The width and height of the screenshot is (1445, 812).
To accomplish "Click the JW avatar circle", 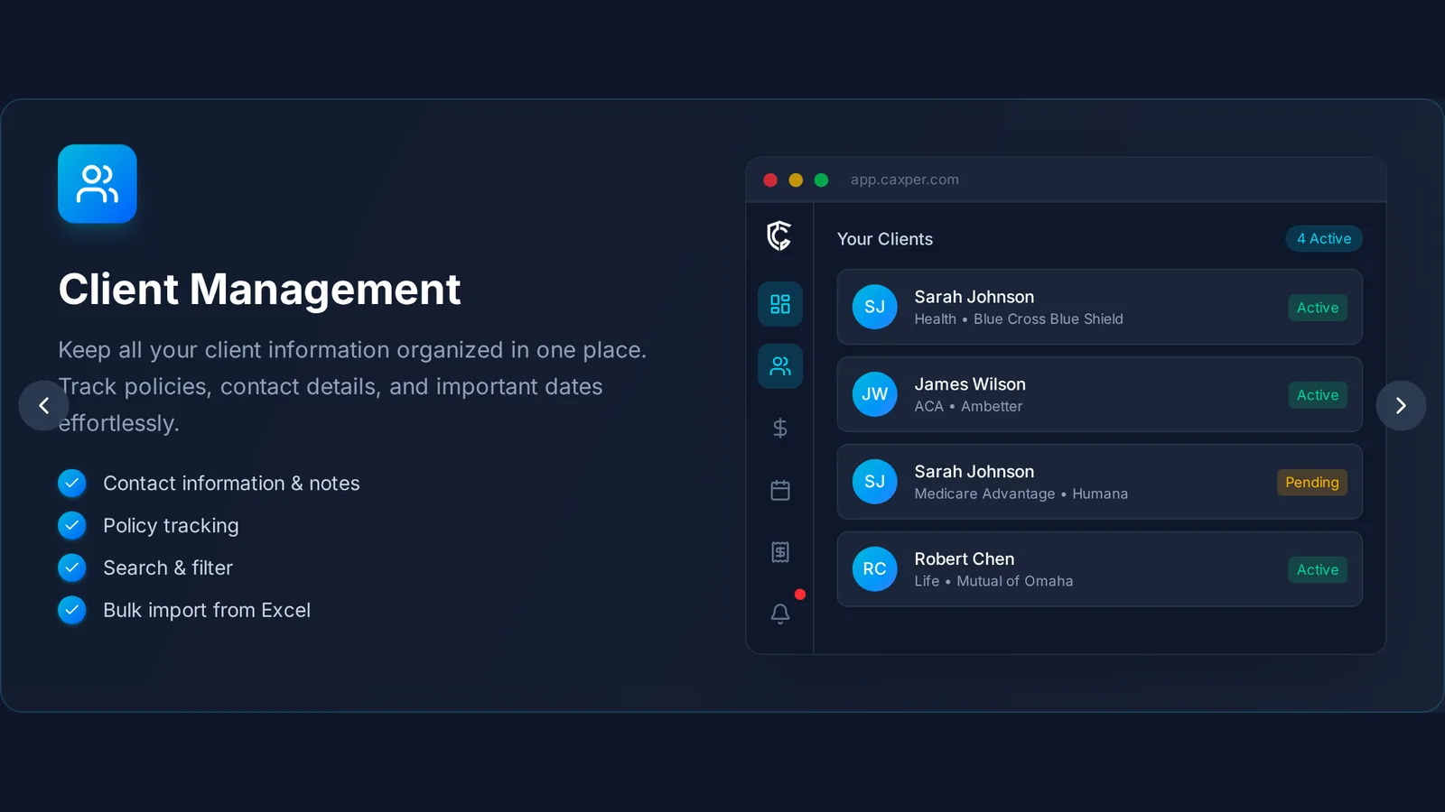I will point(875,394).
